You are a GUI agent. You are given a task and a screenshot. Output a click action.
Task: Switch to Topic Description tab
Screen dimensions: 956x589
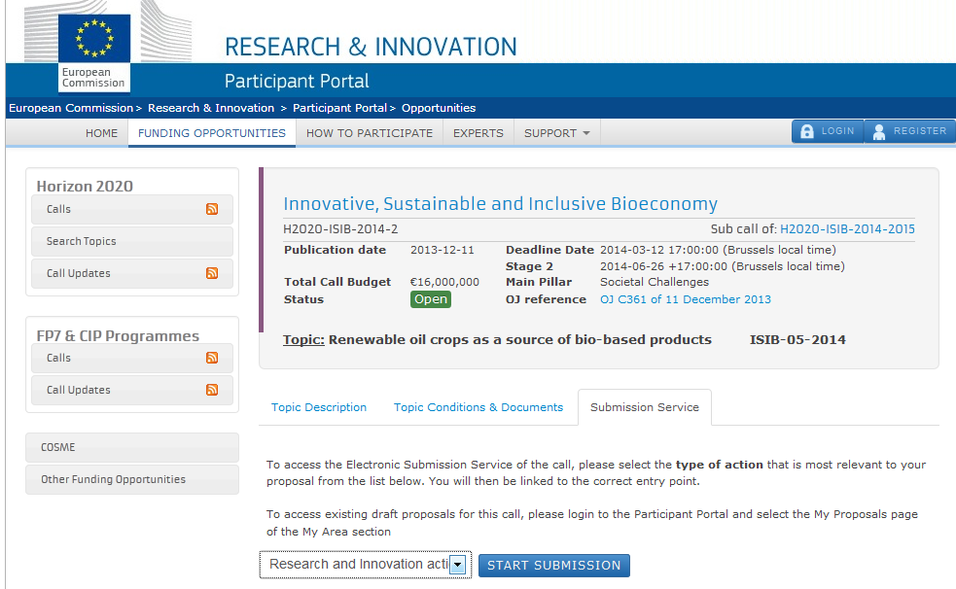[x=319, y=407]
